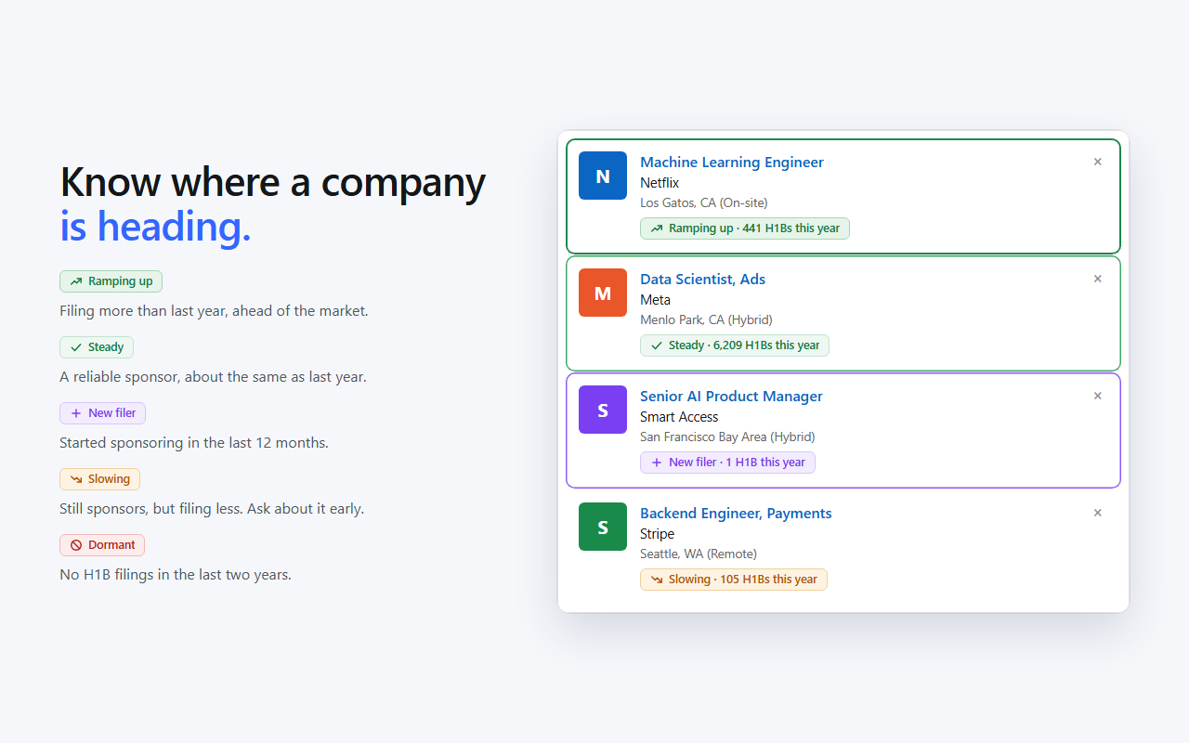Open the Data Scientist, Ads job link
Image resolution: width=1189 pixels, height=743 pixels.
[702, 279]
